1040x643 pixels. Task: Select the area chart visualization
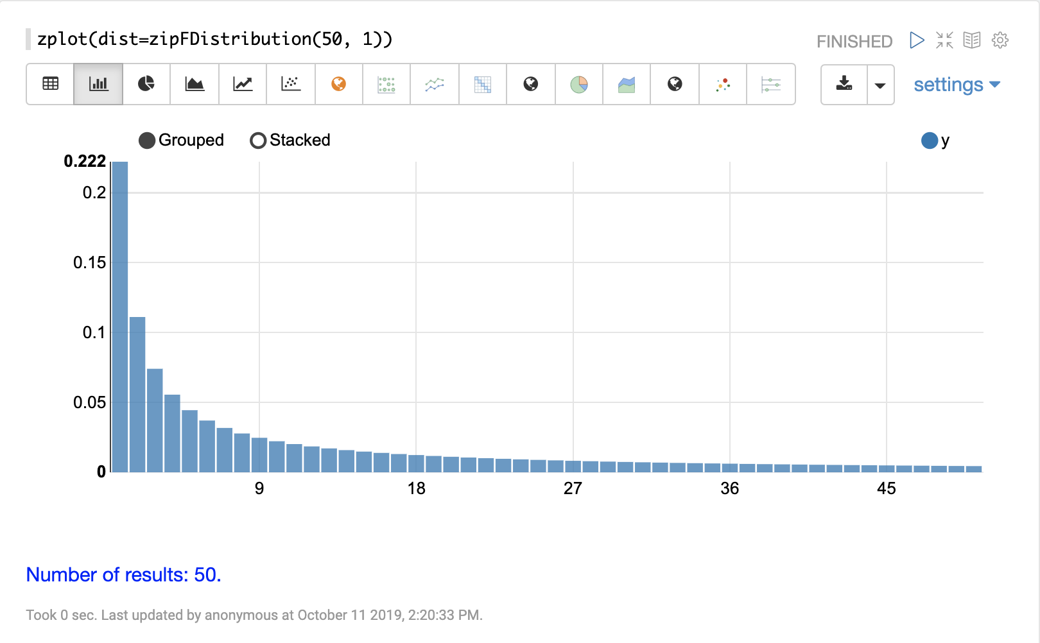(x=195, y=84)
